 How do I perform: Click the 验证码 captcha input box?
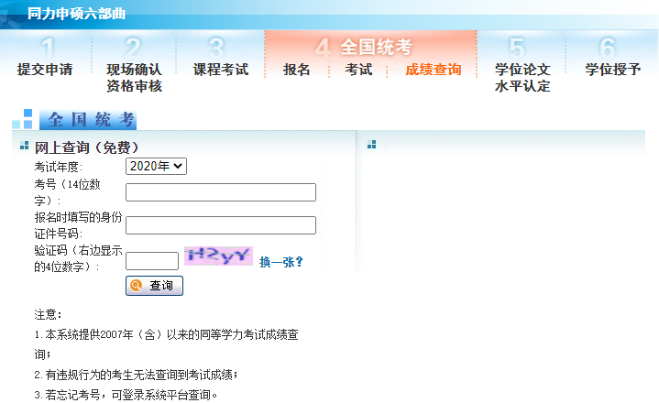point(152,261)
